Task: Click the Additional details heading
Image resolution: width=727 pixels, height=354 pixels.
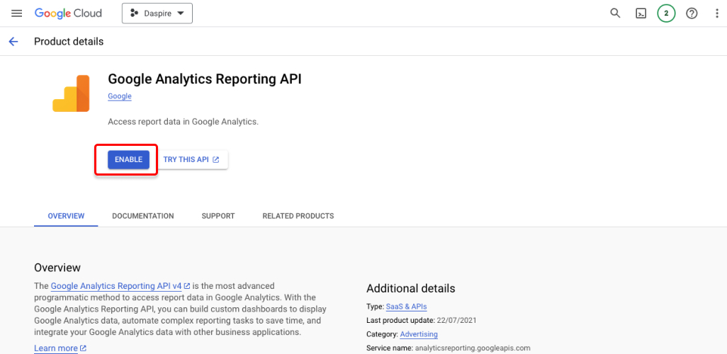Action: tap(411, 289)
